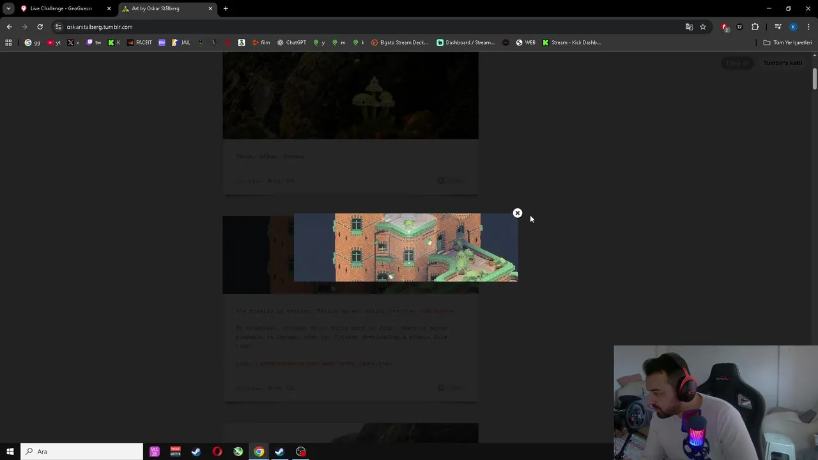Bookmark this page with the star
The width and height of the screenshot is (818, 460).
tap(703, 27)
